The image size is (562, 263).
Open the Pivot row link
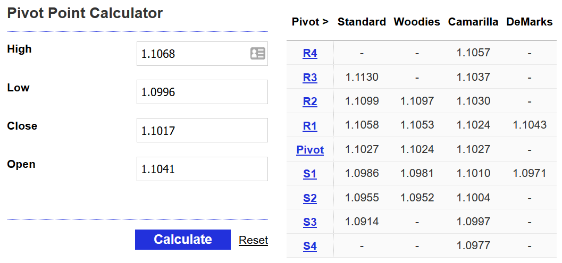(x=310, y=150)
